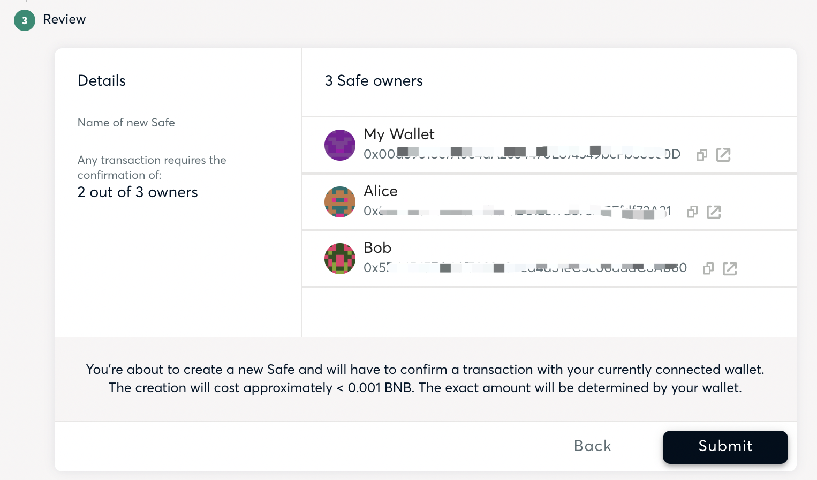The image size is (817, 480).
Task: Open My Wallet address in block explorer
Action: tap(723, 155)
